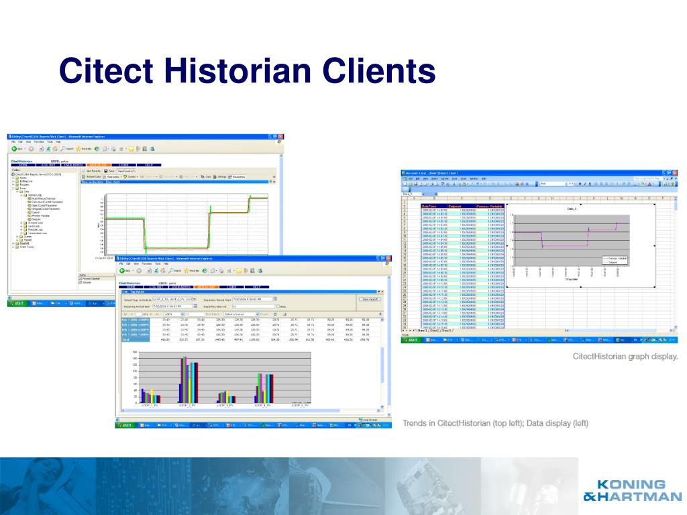The width and height of the screenshot is (687, 515).
Task: Click the Reporting Interval input field
Action: [253, 306]
